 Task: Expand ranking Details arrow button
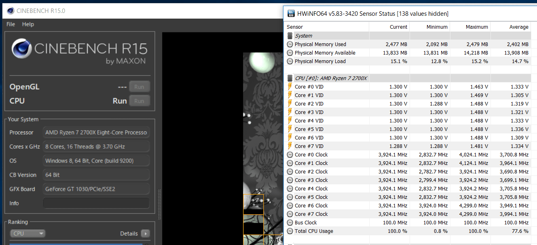pos(145,233)
